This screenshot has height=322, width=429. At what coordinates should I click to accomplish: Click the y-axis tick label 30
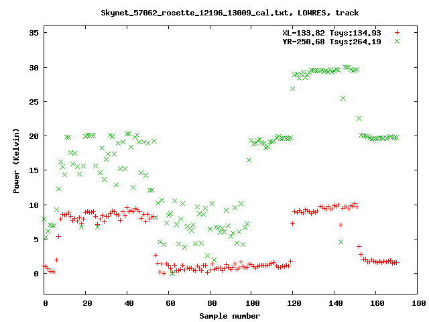tap(34, 68)
